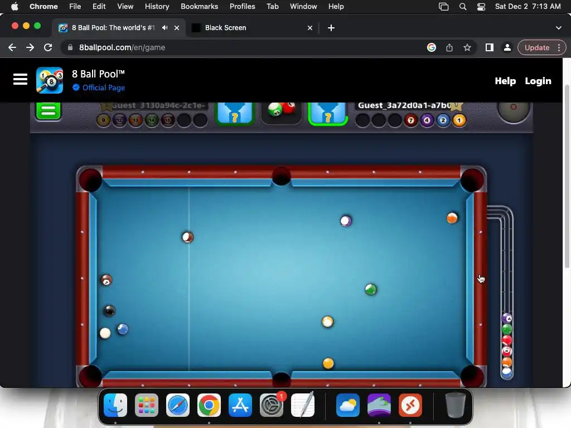Click yellow ball near bottom rail
571x428 pixels.
click(328, 363)
